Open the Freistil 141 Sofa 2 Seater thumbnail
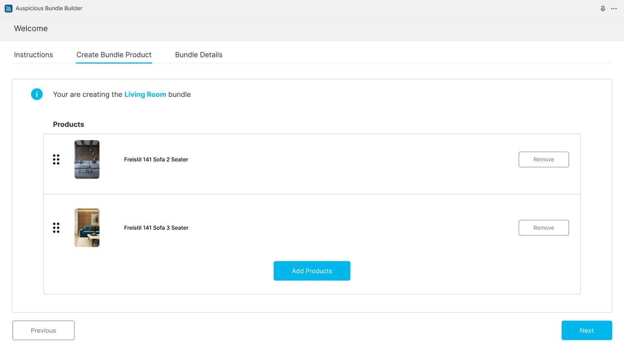This screenshot has height=351, width=624. (x=87, y=159)
